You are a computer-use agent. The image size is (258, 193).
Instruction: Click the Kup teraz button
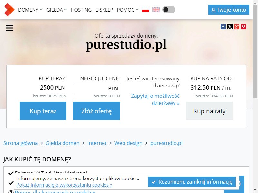click(43, 111)
